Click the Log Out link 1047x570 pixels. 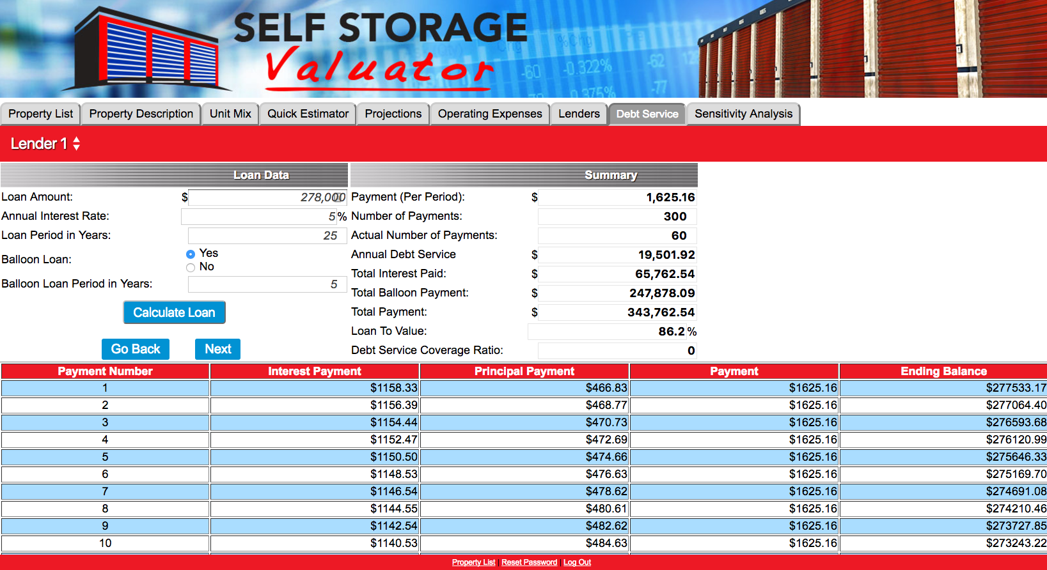577,562
